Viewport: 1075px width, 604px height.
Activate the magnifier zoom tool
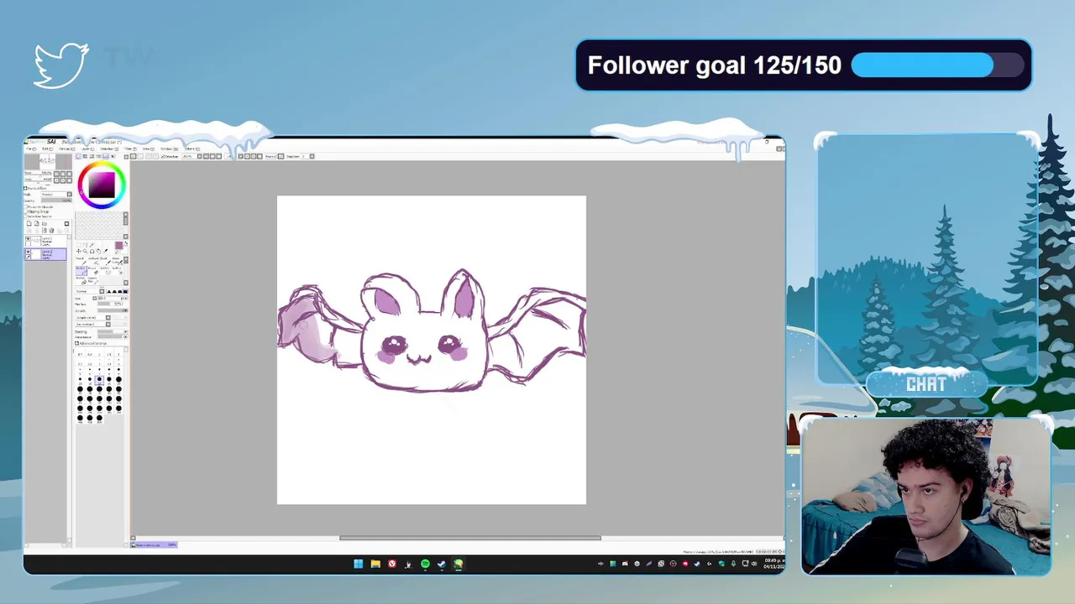pos(85,251)
